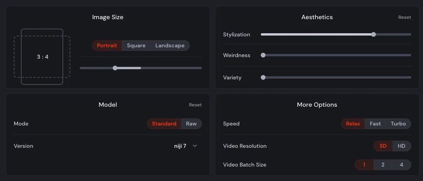Set Video Batch Size to 4
This screenshot has width=423, height=181.
pos(401,165)
